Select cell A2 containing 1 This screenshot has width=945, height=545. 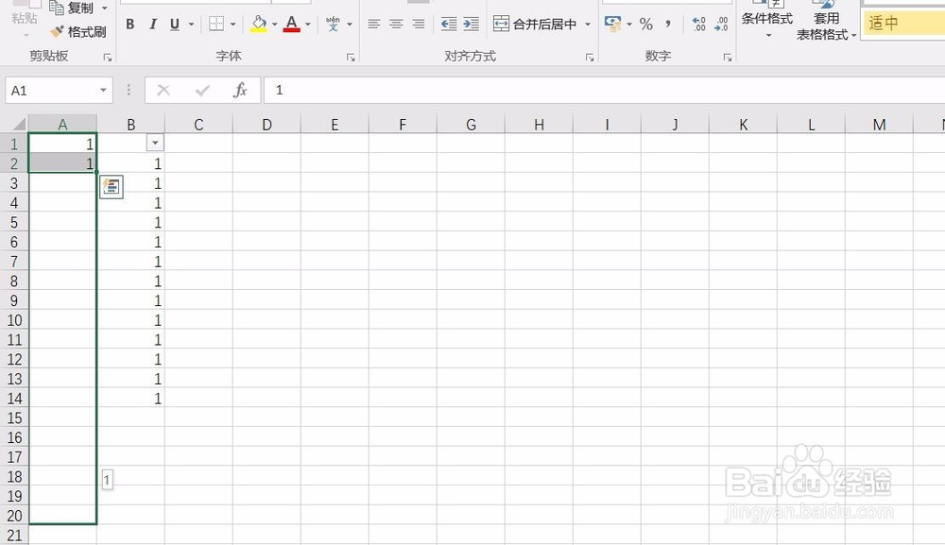point(62,163)
